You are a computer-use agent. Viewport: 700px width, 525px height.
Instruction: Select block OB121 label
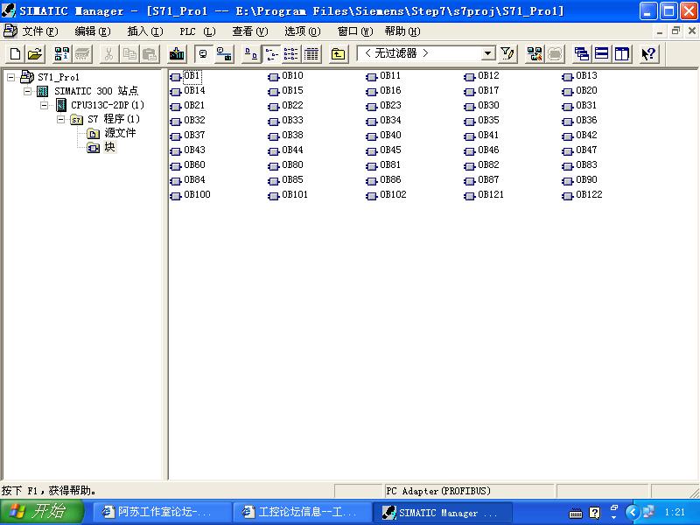click(491, 194)
